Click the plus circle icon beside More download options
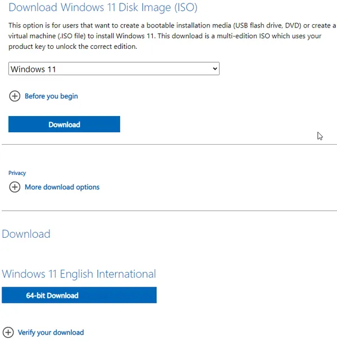 point(15,187)
